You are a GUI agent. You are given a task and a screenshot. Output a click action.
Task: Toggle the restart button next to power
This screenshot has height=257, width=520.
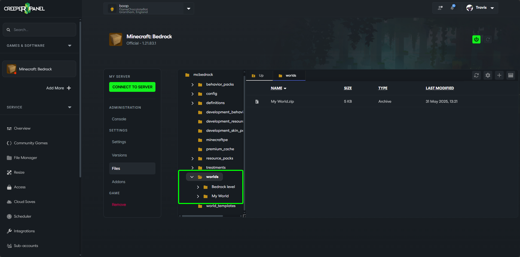pos(488,39)
